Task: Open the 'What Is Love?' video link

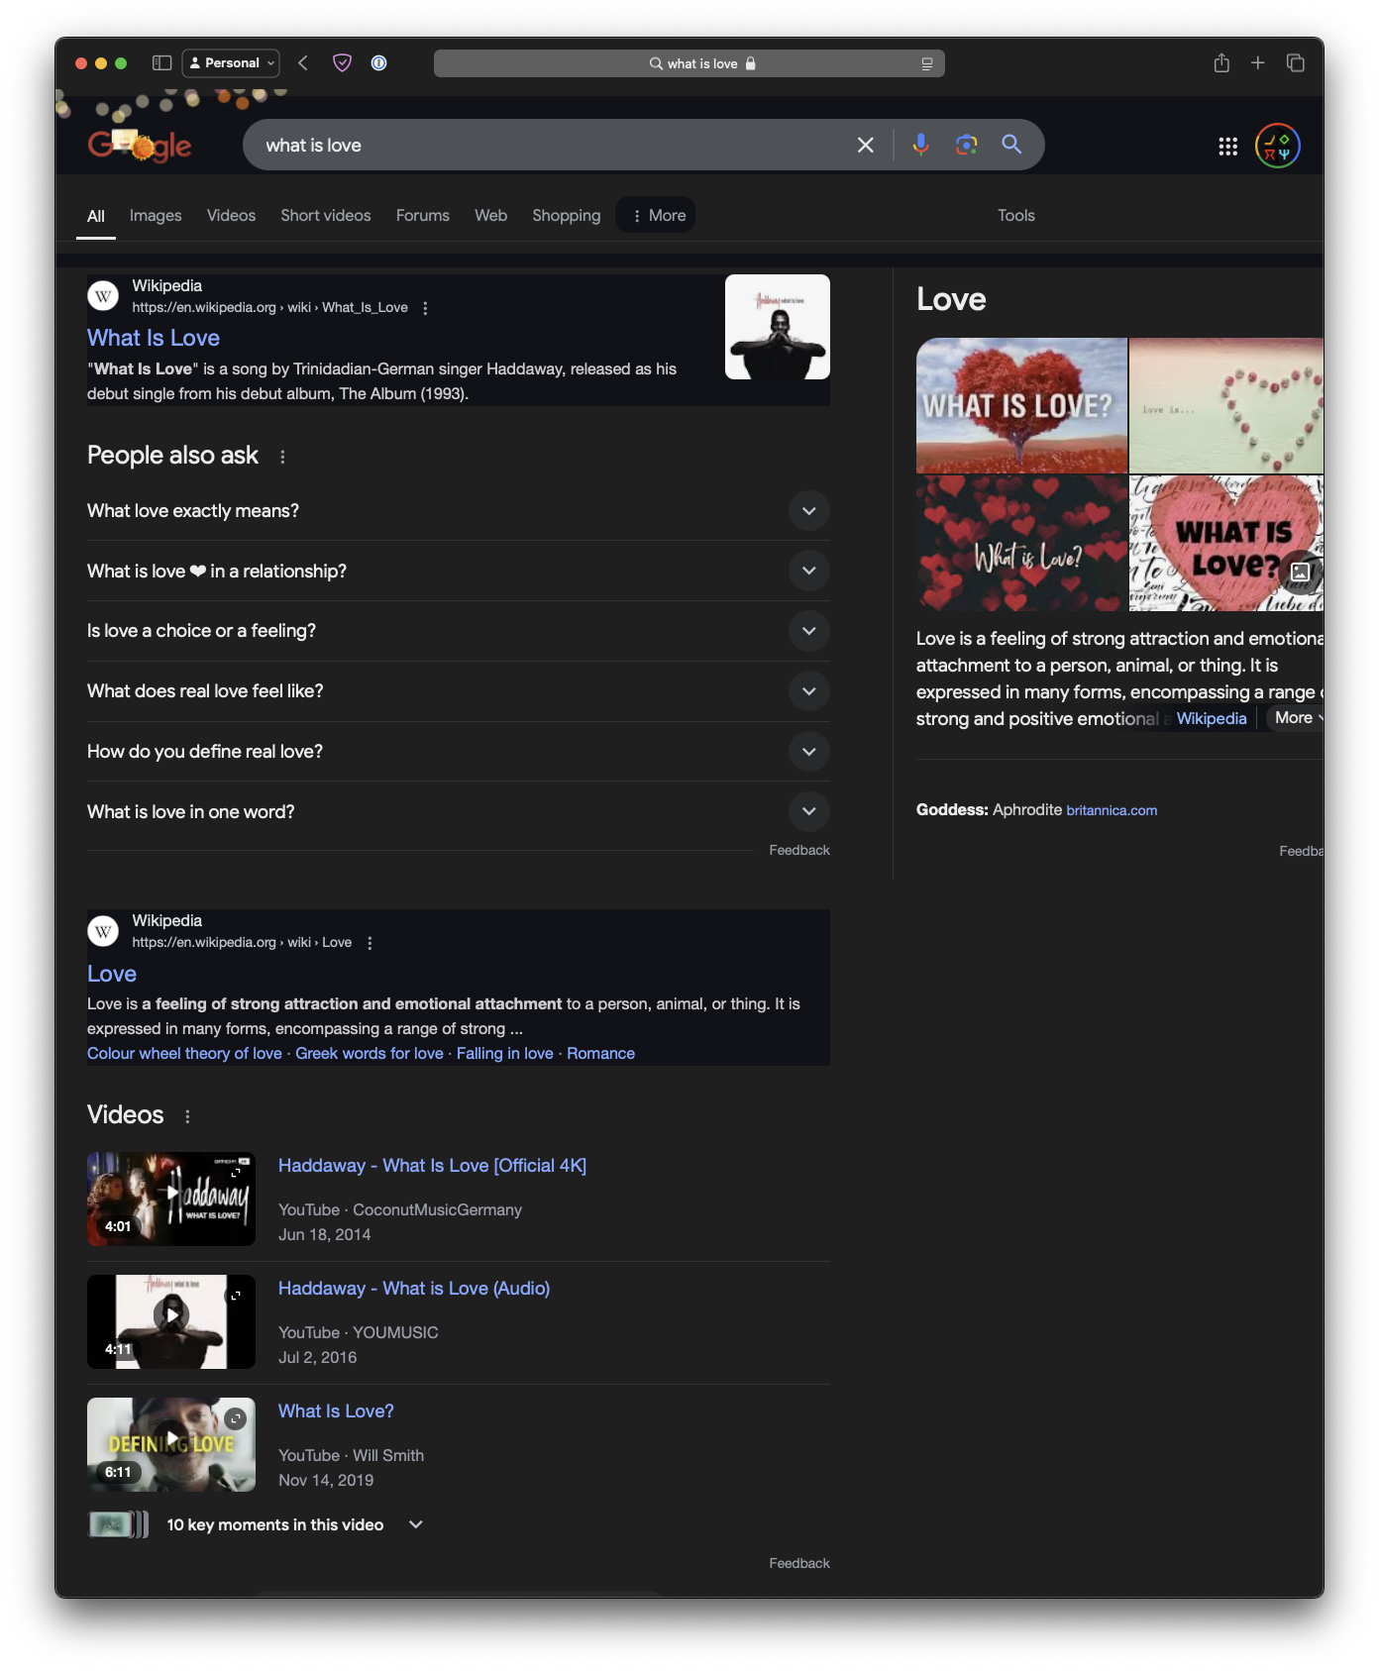Action: pyautogui.click(x=336, y=1411)
